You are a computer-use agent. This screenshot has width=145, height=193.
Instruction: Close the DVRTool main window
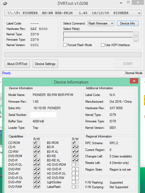tap(138, 2)
